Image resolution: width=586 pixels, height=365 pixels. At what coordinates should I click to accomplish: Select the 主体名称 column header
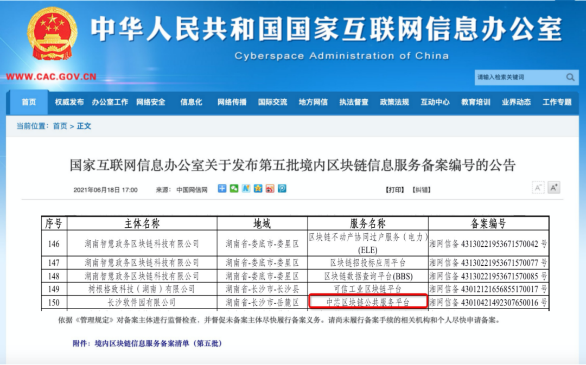click(x=142, y=223)
